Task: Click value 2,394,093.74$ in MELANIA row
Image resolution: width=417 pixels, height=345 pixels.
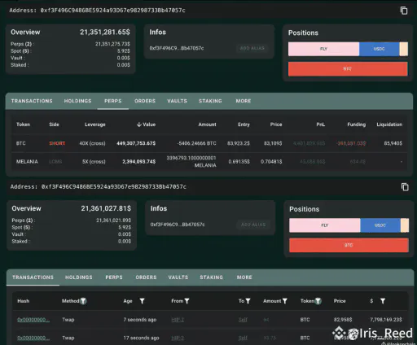Action: coord(139,162)
